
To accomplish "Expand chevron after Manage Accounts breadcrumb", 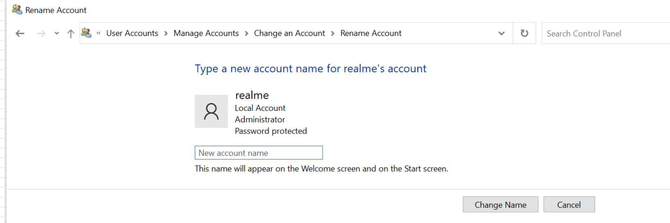I will click(247, 33).
